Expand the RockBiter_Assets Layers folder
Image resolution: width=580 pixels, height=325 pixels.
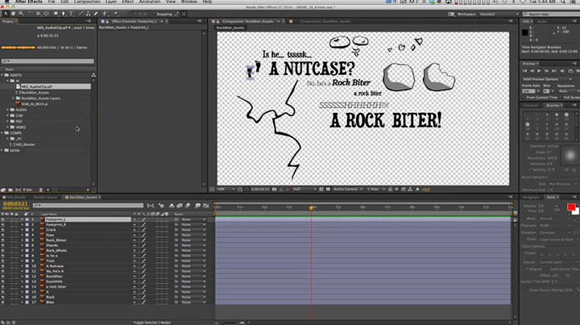pos(14,98)
